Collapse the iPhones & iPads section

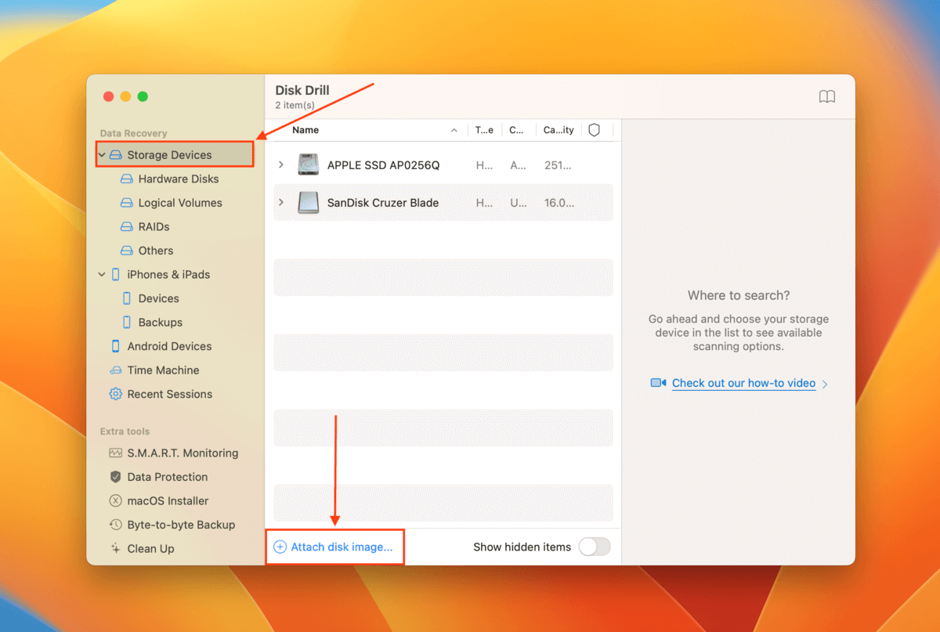[102, 275]
